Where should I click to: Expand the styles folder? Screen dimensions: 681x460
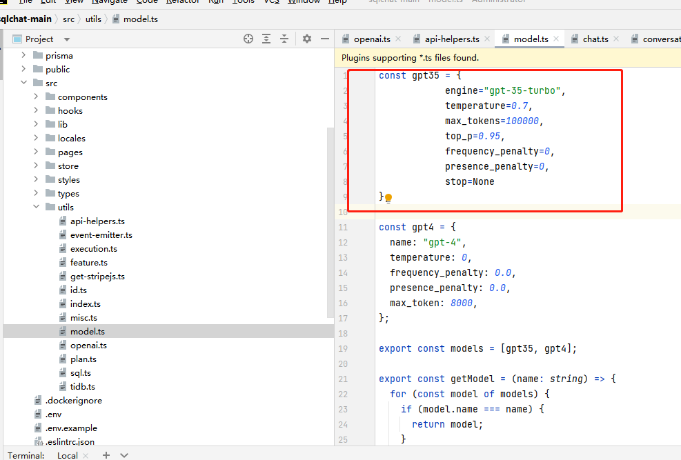pos(36,179)
